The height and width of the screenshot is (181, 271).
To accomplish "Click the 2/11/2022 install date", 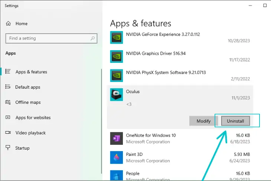I will (240, 79).
